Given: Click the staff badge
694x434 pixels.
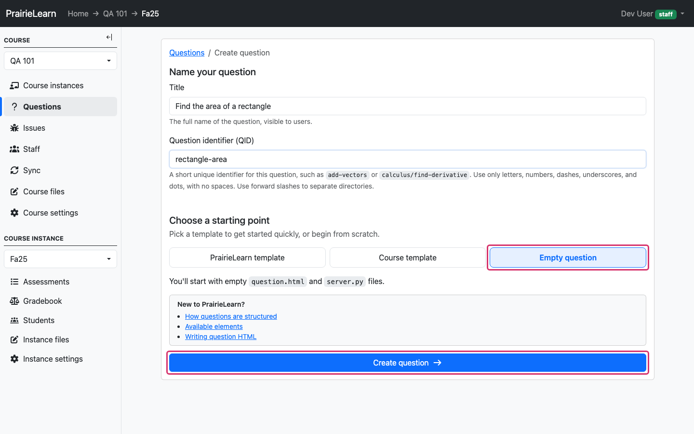Looking at the screenshot, I should [x=666, y=14].
